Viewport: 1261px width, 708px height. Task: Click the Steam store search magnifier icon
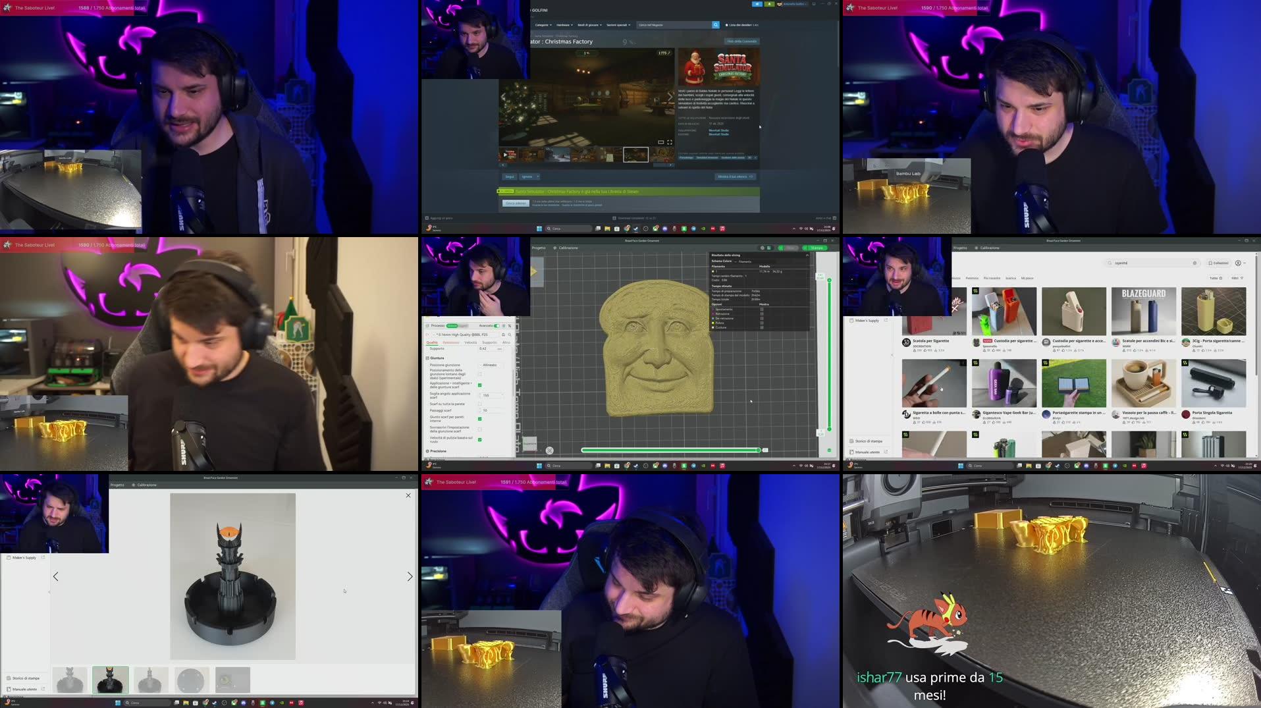(x=716, y=24)
